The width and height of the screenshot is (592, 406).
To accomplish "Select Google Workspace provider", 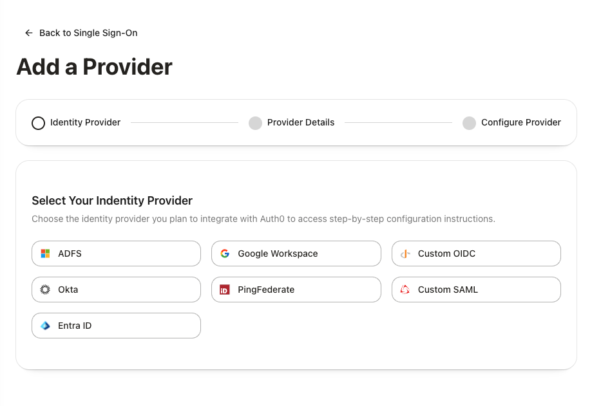I will 296,253.
